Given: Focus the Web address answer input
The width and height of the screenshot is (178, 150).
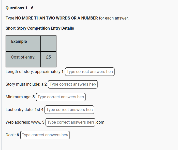Looking at the screenshot, I should (70, 122).
